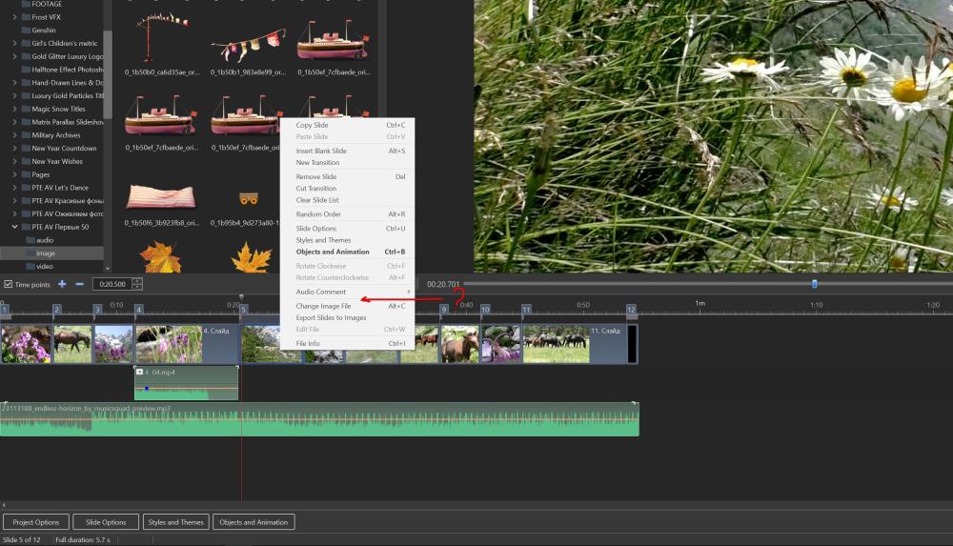Collapse the PTE AV Первые 50 folder

pyautogui.click(x=14, y=227)
